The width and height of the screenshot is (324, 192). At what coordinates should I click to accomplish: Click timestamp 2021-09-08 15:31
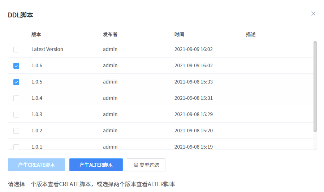click(193, 98)
